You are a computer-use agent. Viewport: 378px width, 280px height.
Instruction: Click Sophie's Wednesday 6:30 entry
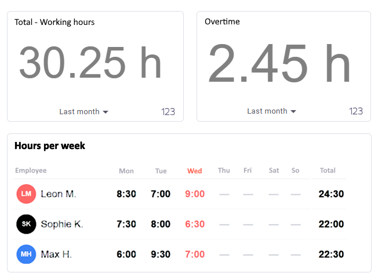point(195,224)
